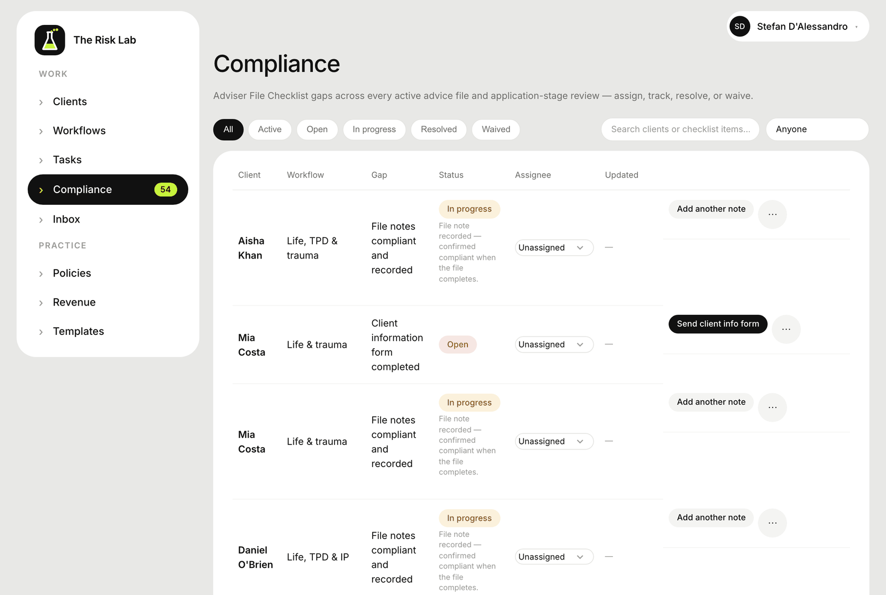Open Compliance in the sidebar
The image size is (886, 595).
coord(108,189)
